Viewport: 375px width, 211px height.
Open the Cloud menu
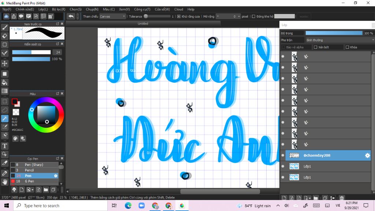179,9
